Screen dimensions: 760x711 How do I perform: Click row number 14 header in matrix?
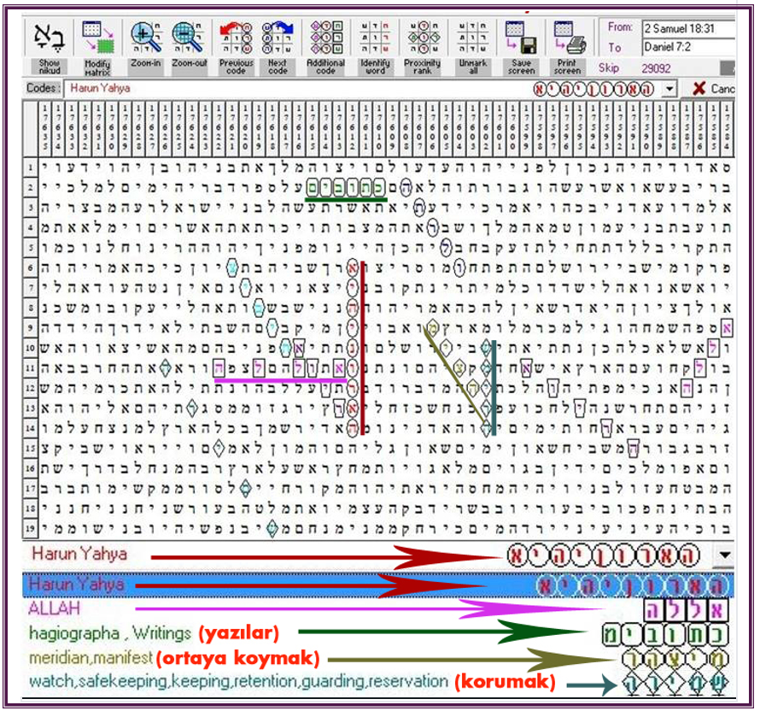tap(30, 428)
